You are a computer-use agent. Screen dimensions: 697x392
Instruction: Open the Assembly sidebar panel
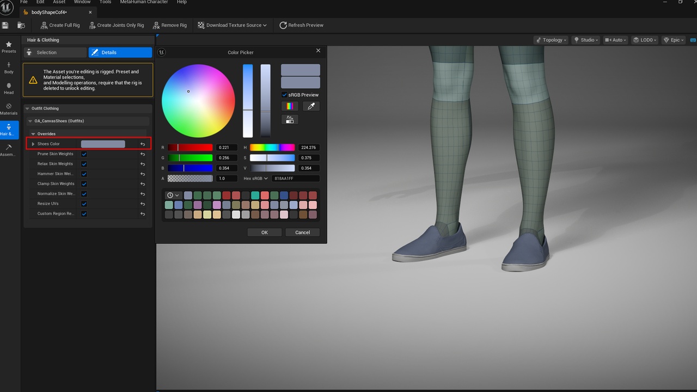[9, 150]
